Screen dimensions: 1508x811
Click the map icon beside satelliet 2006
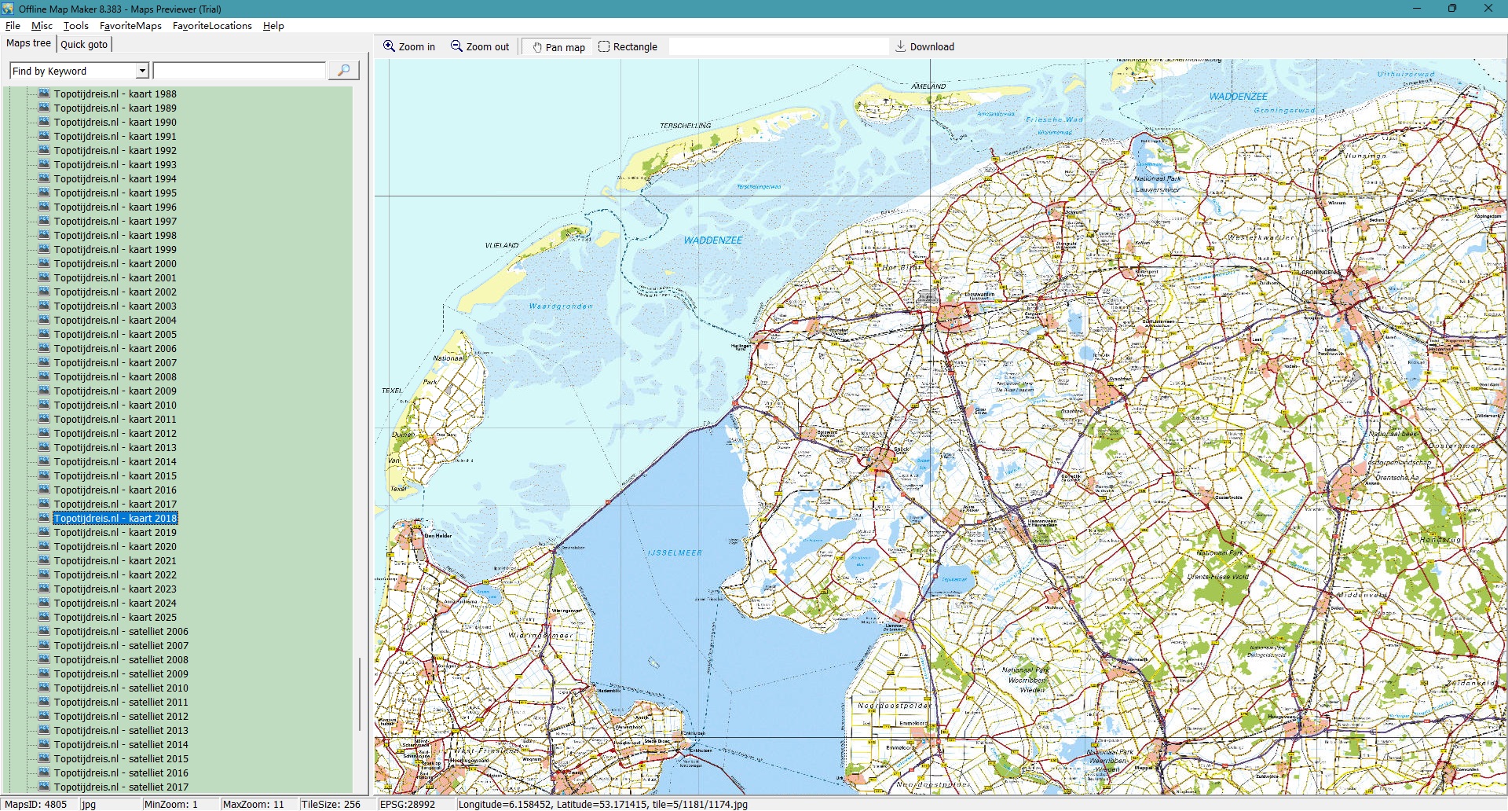point(44,631)
